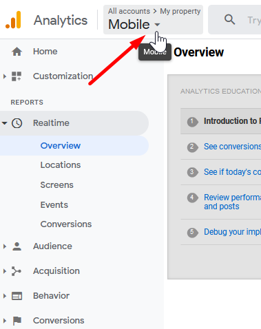Click the Google Analytics bar chart logo
The image size is (261, 329).
coord(13,20)
